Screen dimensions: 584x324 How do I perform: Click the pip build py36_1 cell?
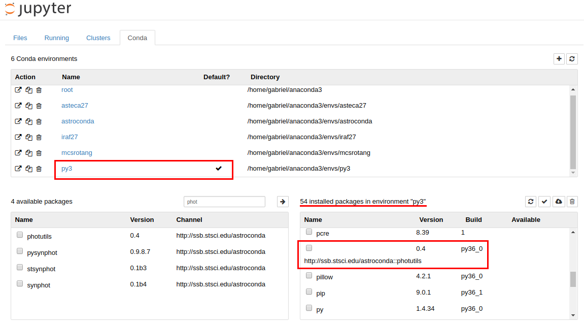(x=471, y=293)
